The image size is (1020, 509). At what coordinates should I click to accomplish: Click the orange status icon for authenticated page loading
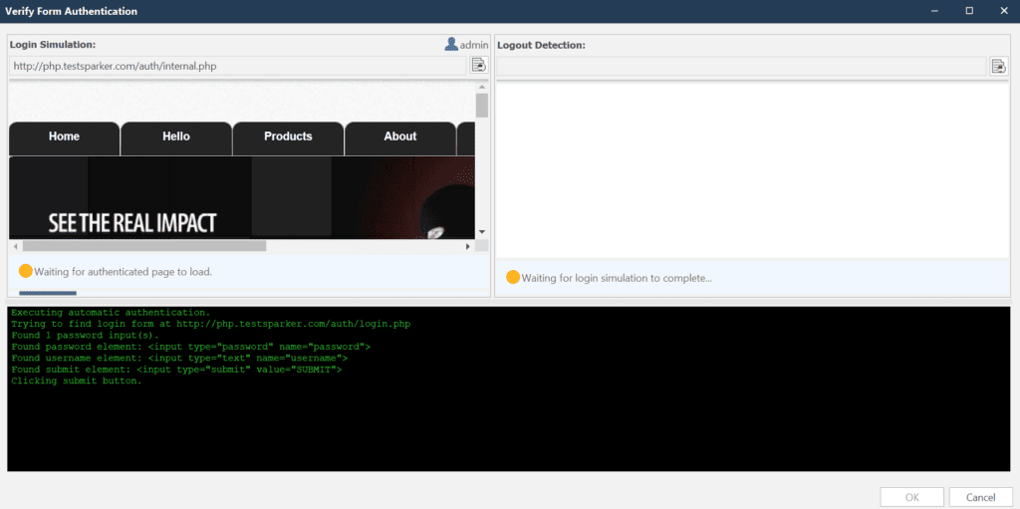pos(25,271)
